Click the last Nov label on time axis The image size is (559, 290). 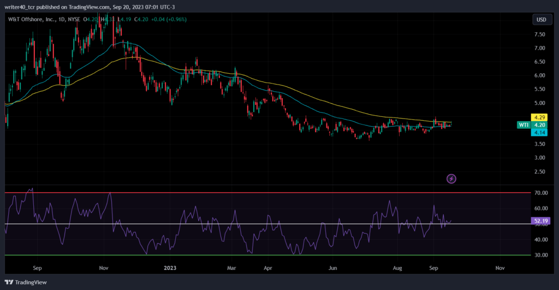[x=500, y=268]
